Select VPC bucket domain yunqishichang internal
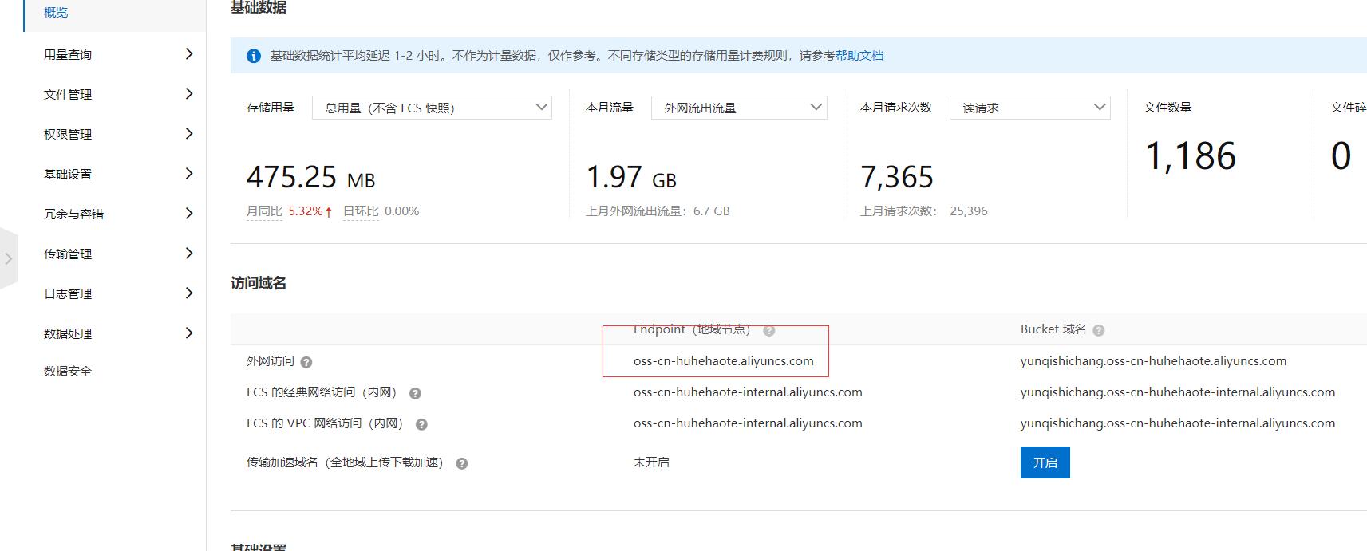 pos(1178,423)
